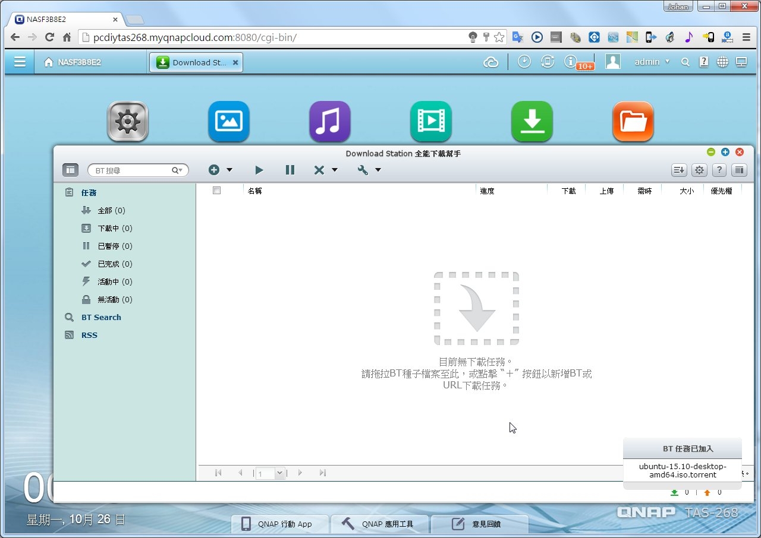Image resolution: width=761 pixels, height=538 pixels.
Task: Toggle the right detail panel icon
Action: (738, 170)
